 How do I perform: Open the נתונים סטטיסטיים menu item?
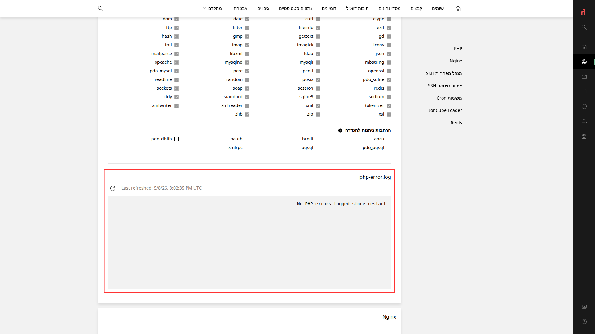(295, 8)
